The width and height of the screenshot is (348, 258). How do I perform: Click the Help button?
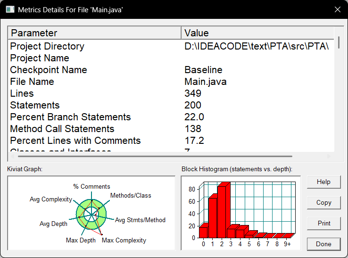[323, 182]
